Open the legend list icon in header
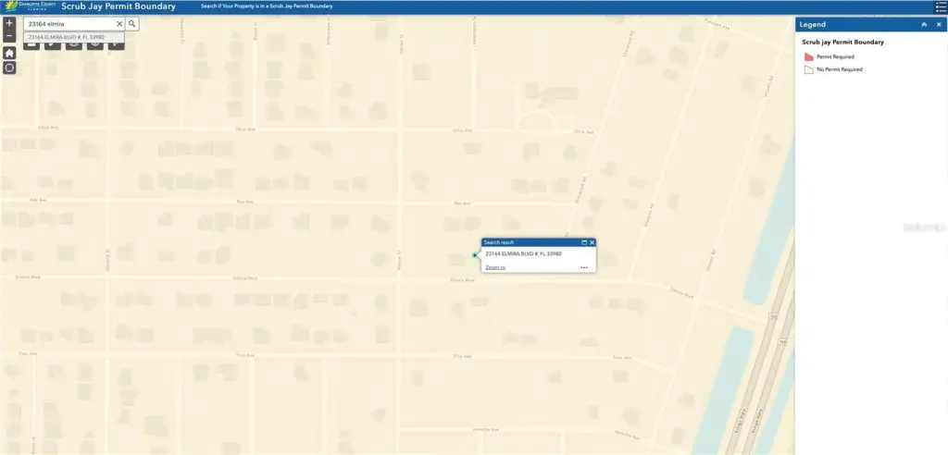The image size is (948, 455). (x=941, y=6)
